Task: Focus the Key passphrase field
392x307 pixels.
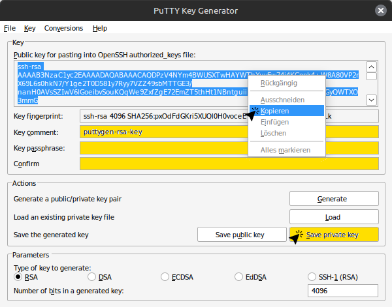Action: click(229, 148)
